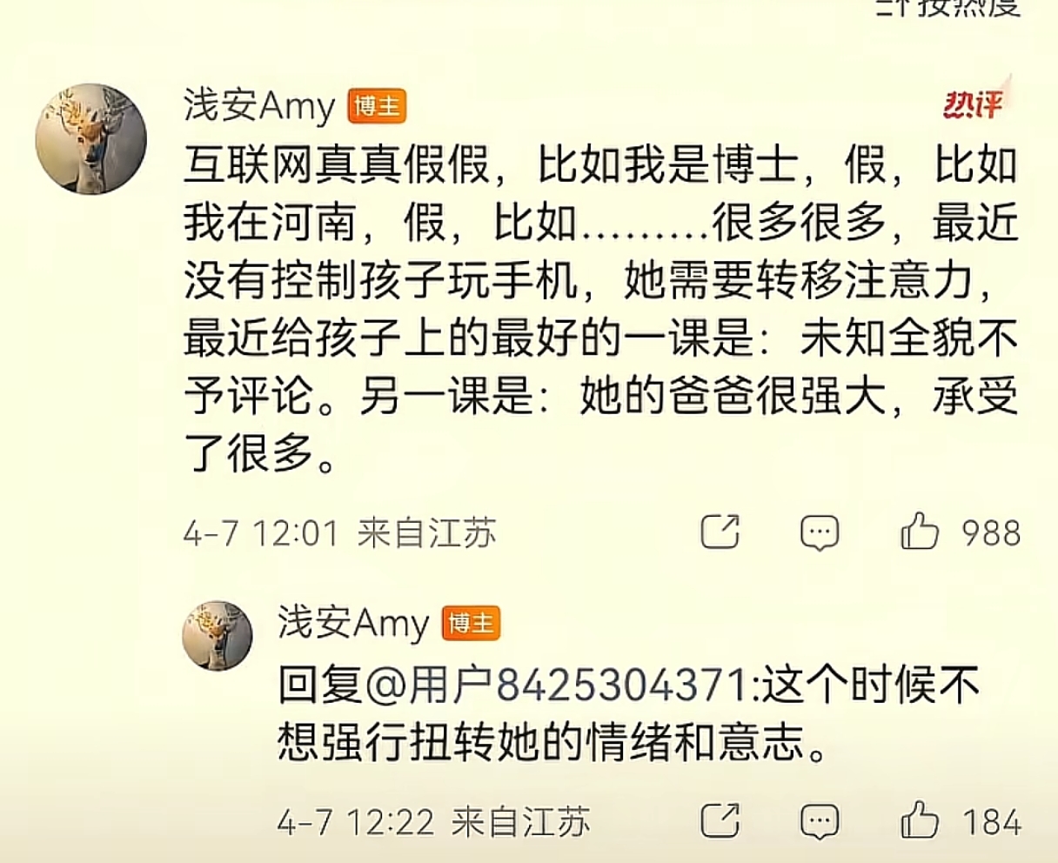The width and height of the screenshot is (1058, 863).
Task: Open the 浅安Amy username on main comment
Action: (259, 106)
